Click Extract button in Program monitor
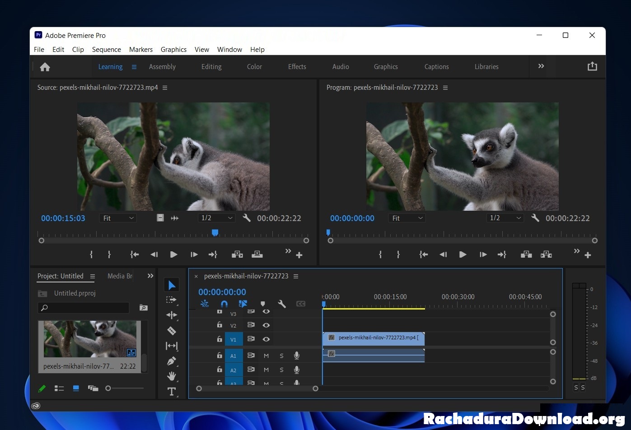Screen dimensions: 631x430 click(546, 254)
